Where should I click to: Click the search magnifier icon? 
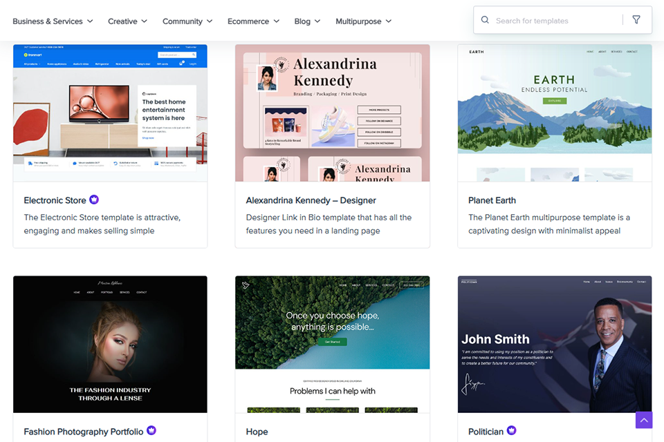[x=485, y=20]
